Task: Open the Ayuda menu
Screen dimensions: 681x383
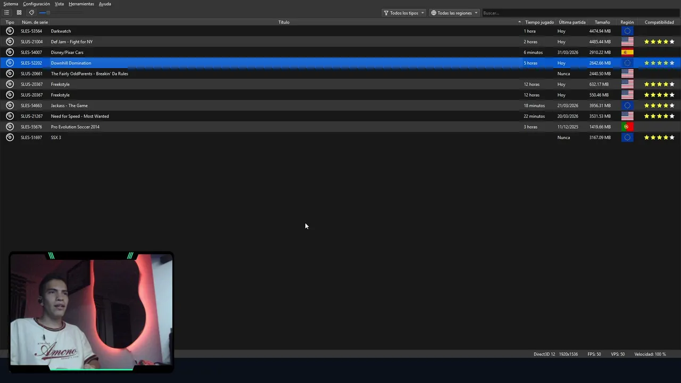Action: (105, 4)
